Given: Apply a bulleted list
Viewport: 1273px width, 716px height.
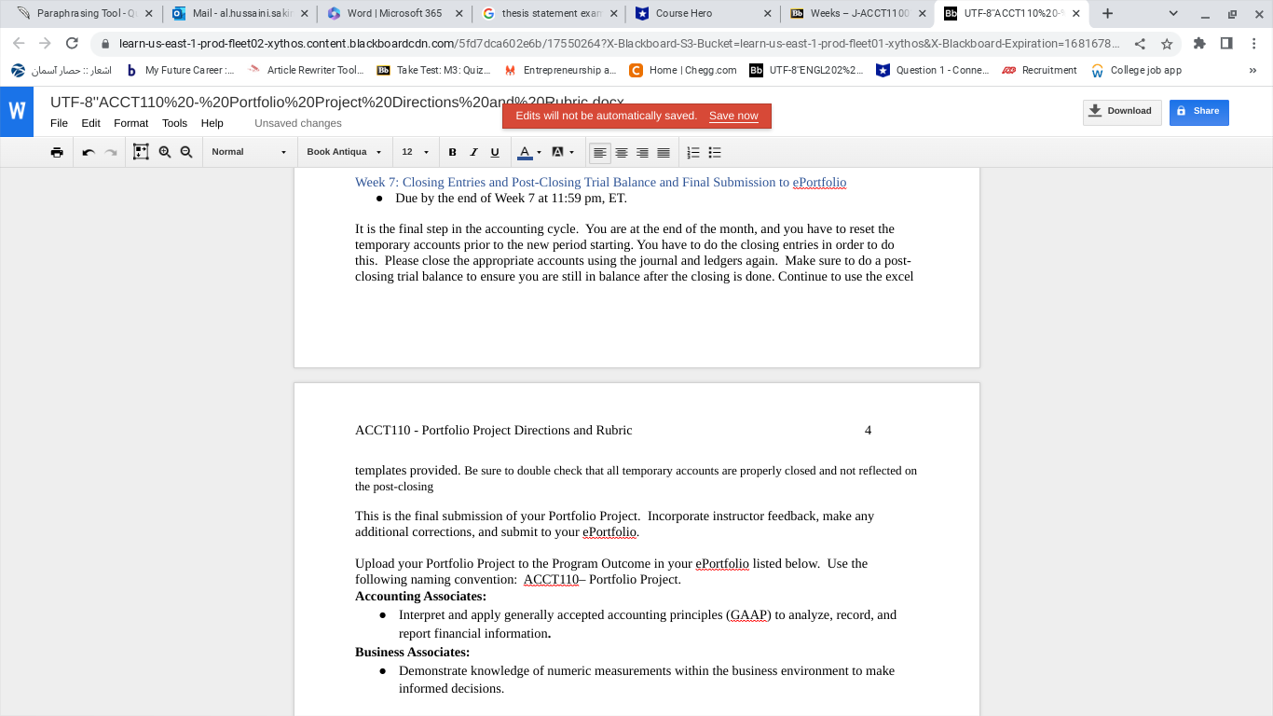Looking at the screenshot, I should pos(714,152).
